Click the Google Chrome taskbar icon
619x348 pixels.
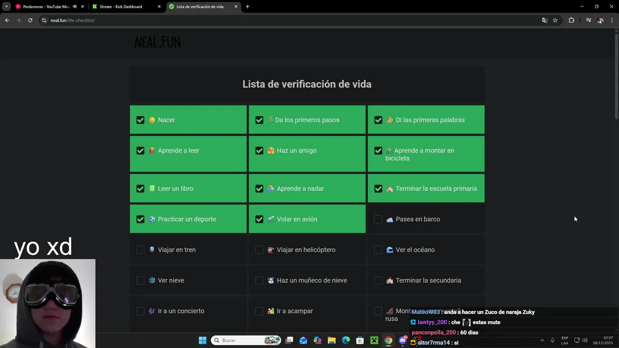click(x=388, y=340)
